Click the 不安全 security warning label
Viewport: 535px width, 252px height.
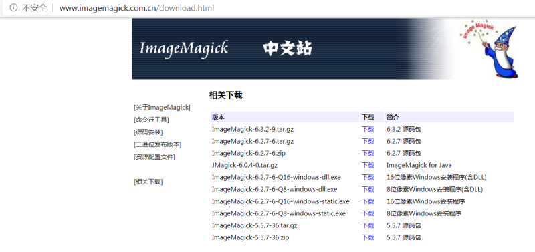pyautogui.click(x=35, y=8)
